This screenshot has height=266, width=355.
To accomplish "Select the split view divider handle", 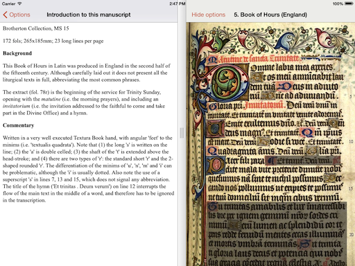I will pyautogui.click(x=182, y=133).
